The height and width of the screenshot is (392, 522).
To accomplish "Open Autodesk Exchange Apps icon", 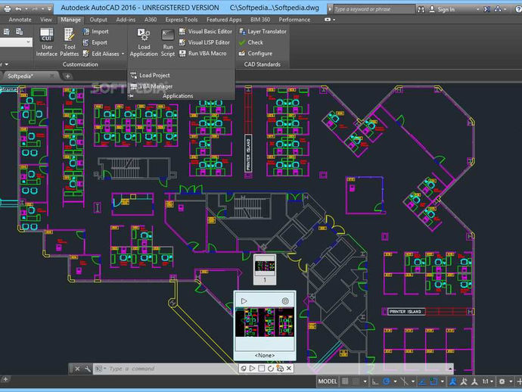I will click(x=486, y=9).
